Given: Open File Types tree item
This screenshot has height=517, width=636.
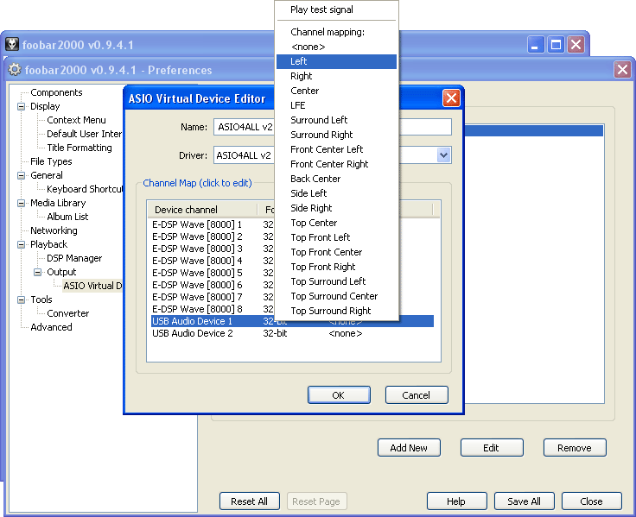Looking at the screenshot, I should click(x=51, y=161).
